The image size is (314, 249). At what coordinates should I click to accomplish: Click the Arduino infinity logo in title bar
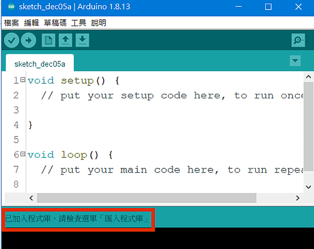click(x=12, y=7)
